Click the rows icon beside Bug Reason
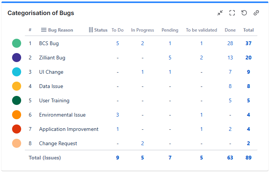Viewport: 271px width, 173px height. click(x=44, y=30)
